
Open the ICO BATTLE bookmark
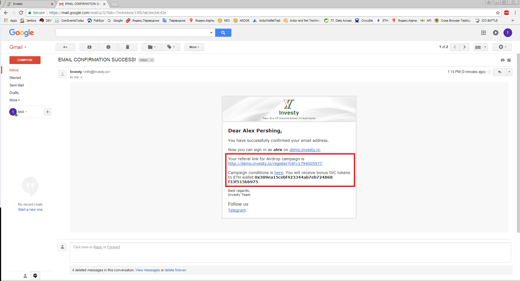point(486,21)
